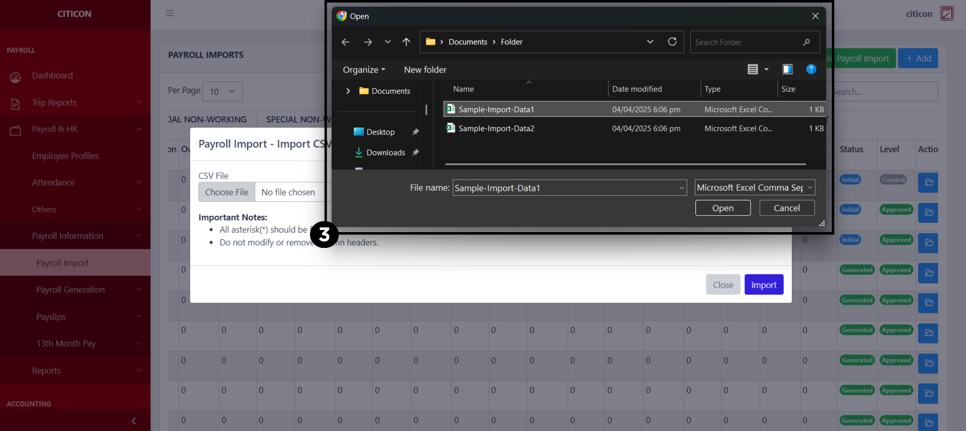The width and height of the screenshot is (966, 431).
Task: Click the Back arrow in file dialog
Action: 346,42
